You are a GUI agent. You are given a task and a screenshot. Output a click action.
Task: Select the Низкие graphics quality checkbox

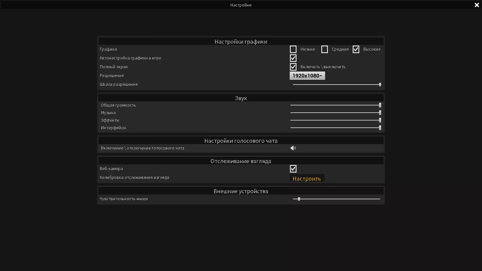coord(293,49)
